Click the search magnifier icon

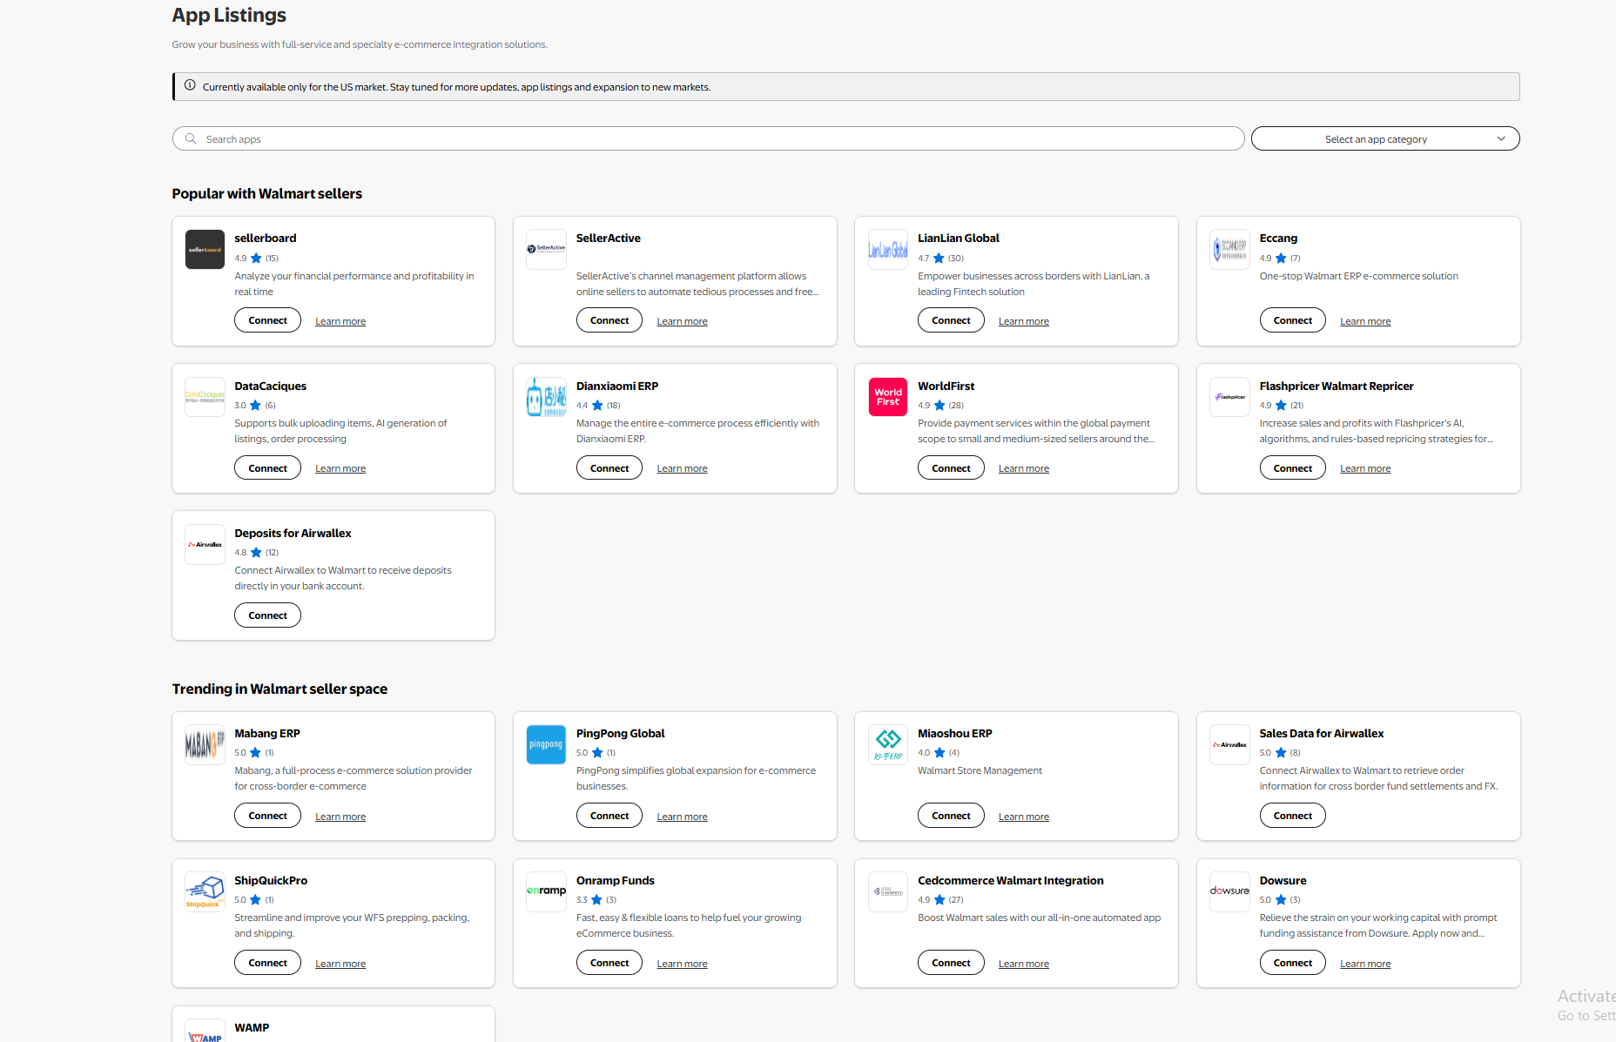(191, 138)
